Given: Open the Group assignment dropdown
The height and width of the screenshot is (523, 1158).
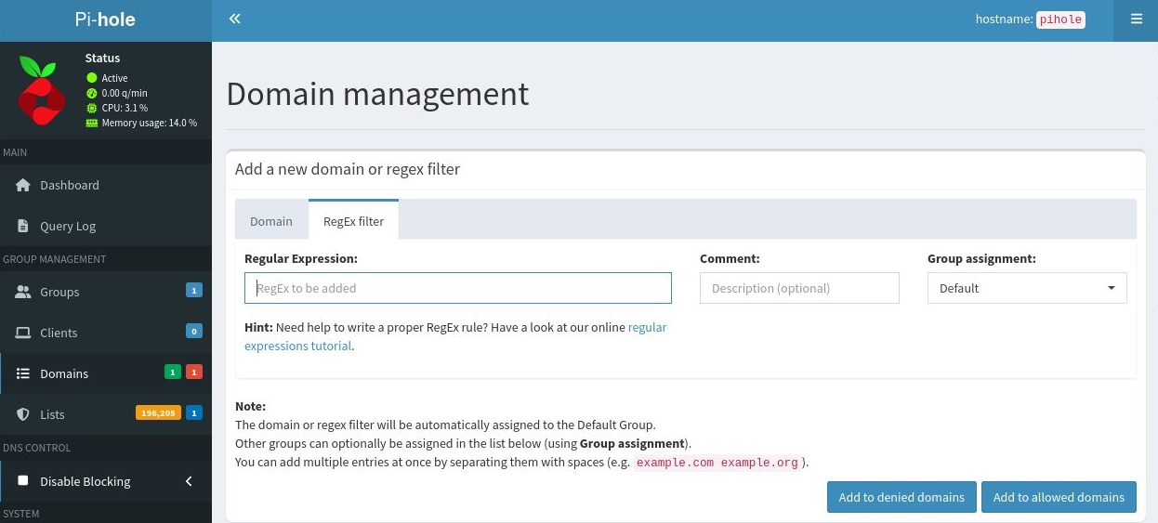Looking at the screenshot, I should [1027, 288].
